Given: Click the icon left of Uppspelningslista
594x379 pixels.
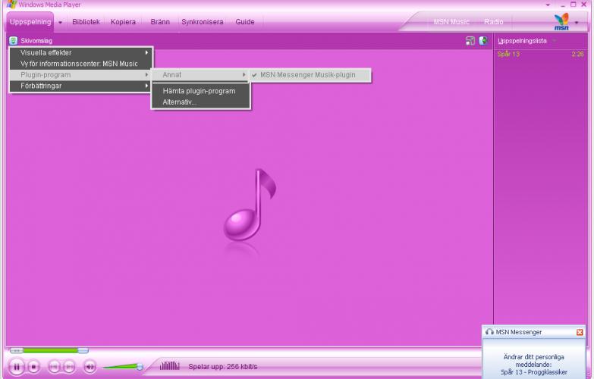Looking at the screenshot, I should point(482,41).
